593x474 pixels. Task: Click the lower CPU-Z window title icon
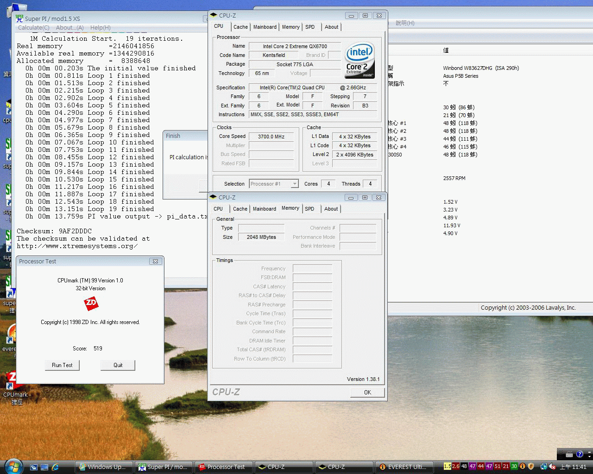tap(213, 197)
